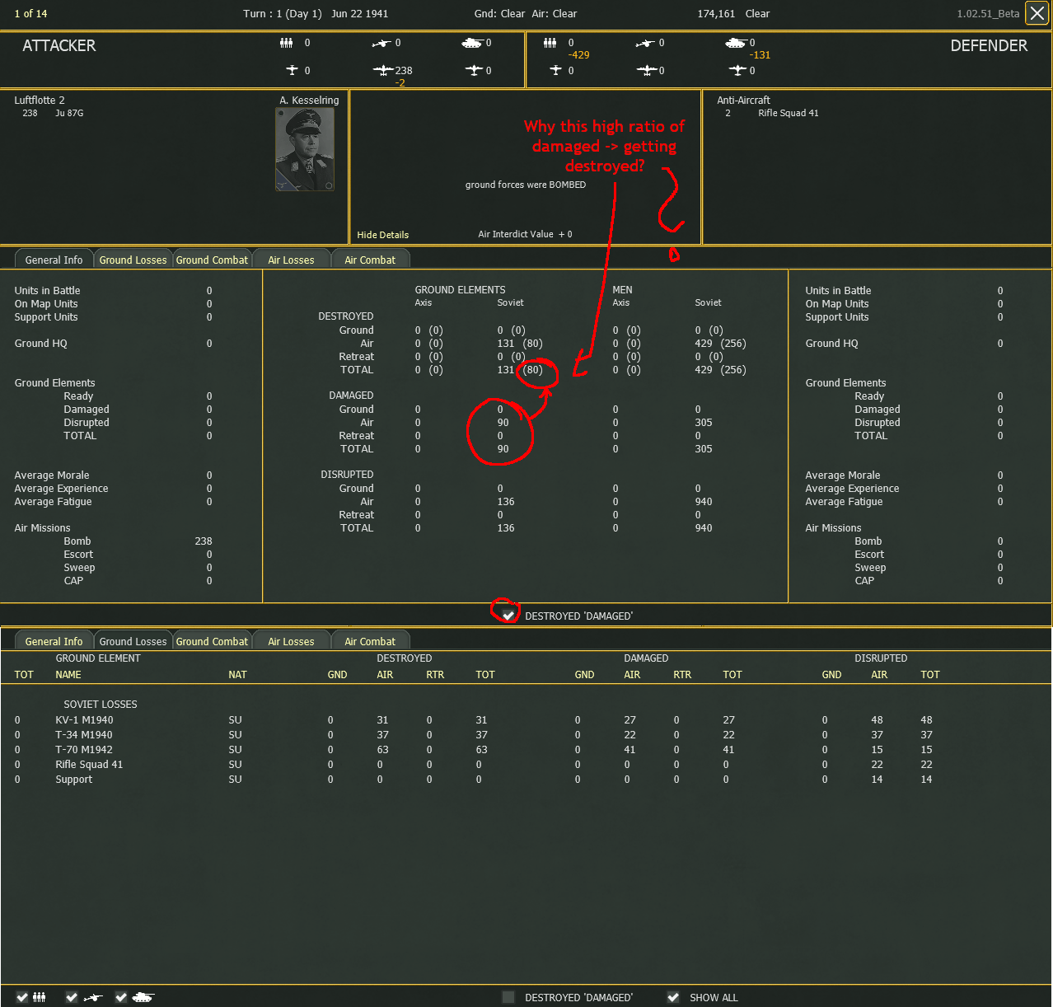Toggle the infantry men filter checkbox

22,997
